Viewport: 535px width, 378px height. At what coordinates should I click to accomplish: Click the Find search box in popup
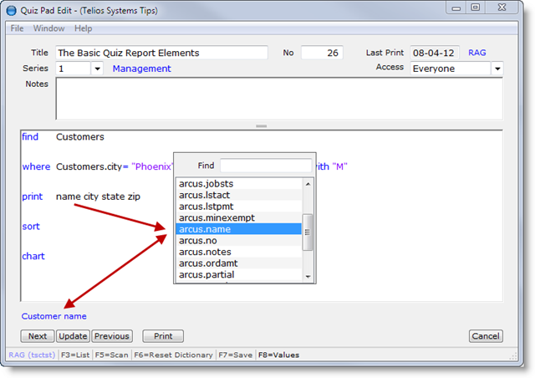[265, 166]
